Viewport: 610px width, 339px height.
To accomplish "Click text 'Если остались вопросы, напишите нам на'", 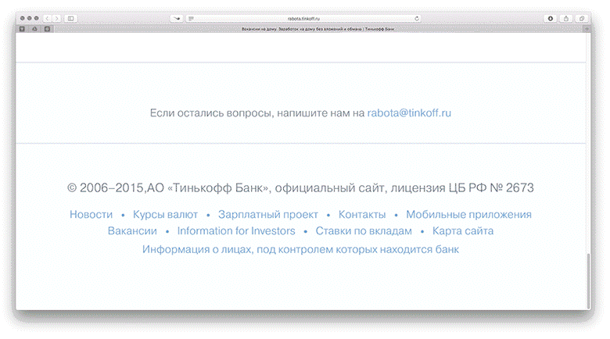I will (x=257, y=112).
